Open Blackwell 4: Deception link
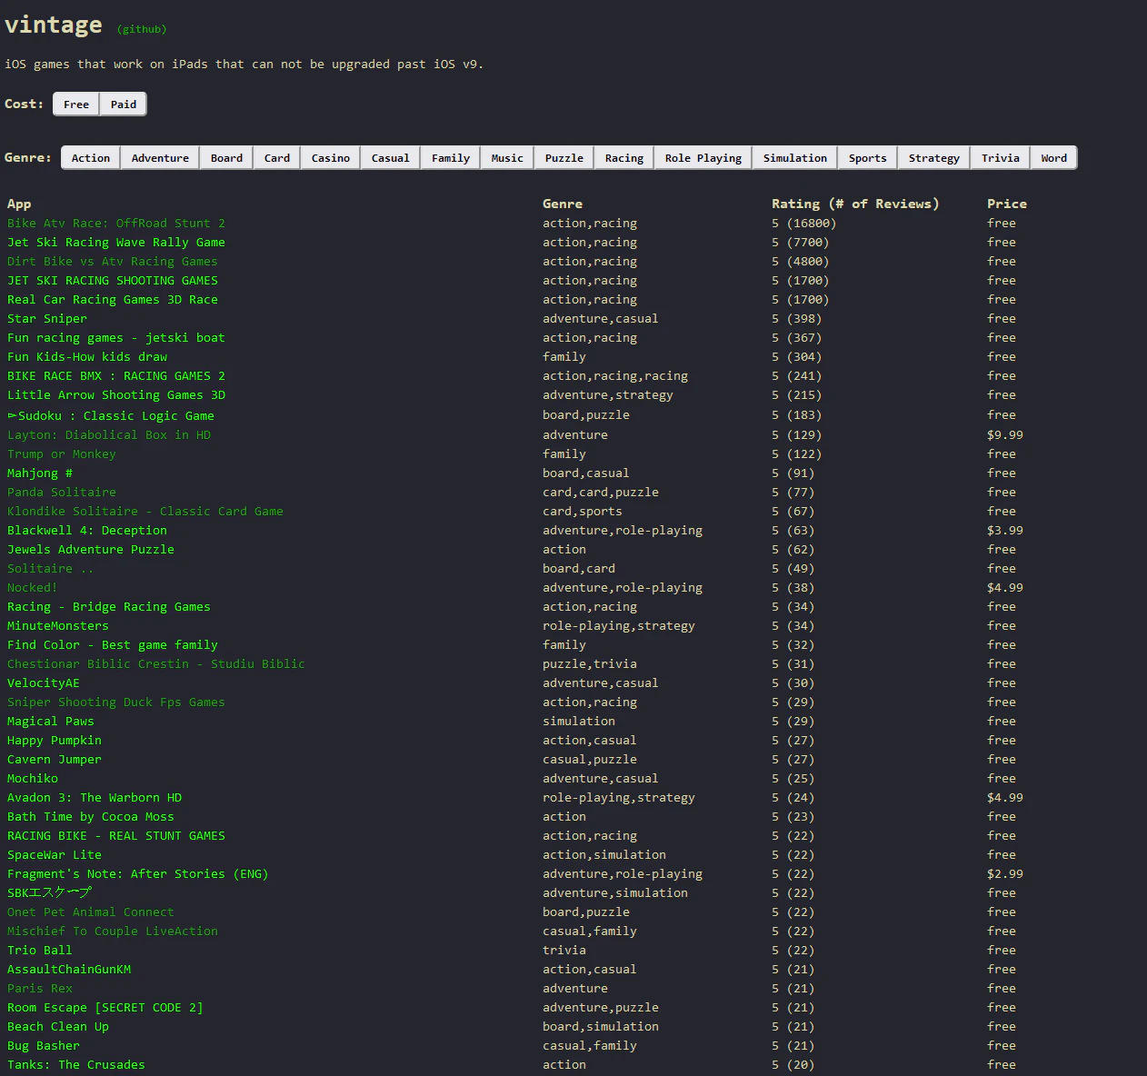This screenshot has width=1147, height=1076. [x=87, y=531]
